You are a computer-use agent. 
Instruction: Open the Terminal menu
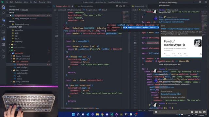(x=42, y=2)
